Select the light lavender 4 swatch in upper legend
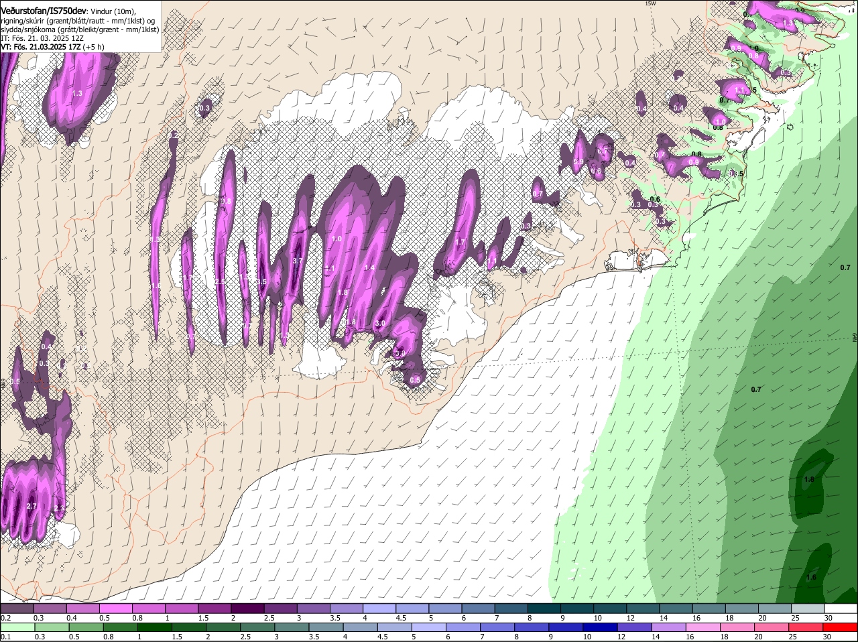The width and height of the screenshot is (858, 642). pos(379,609)
